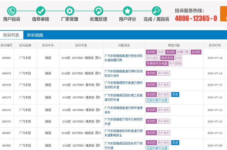Open complaint 广汽本田雅阁下雨天行驶突然失速
Image resolution: width=227 pixels, height=150 pixels.
124,121
